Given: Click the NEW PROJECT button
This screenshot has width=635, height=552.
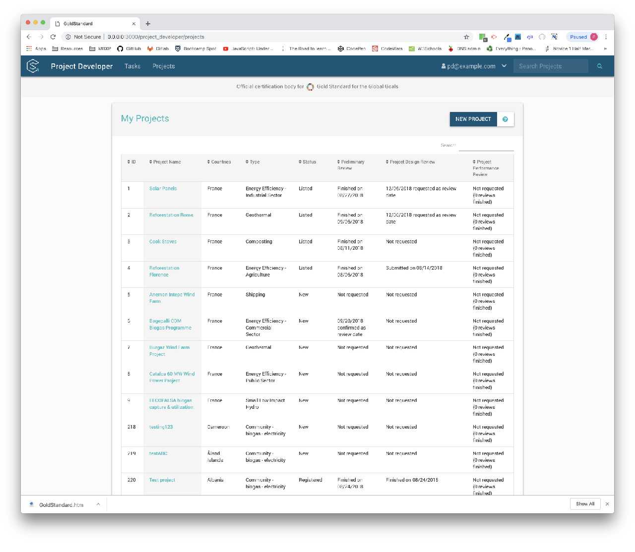Looking at the screenshot, I should coord(473,119).
